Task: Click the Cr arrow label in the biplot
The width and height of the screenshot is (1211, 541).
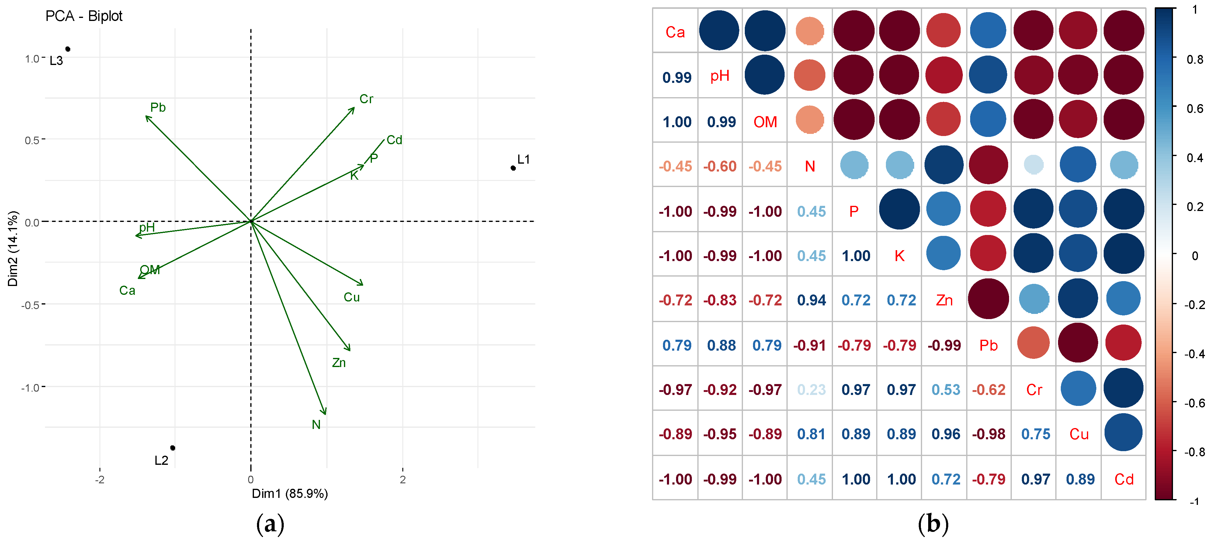Action: (x=366, y=99)
